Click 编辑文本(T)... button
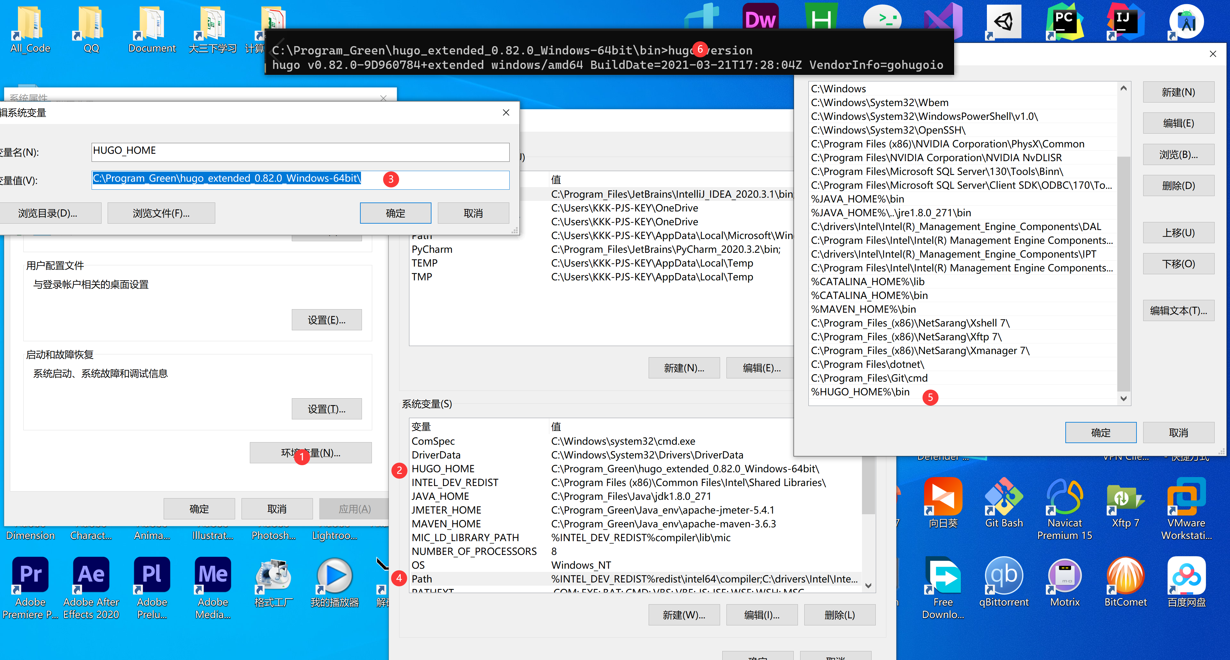The width and height of the screenshot is (1230, 660). click(x=1178, y=311)
